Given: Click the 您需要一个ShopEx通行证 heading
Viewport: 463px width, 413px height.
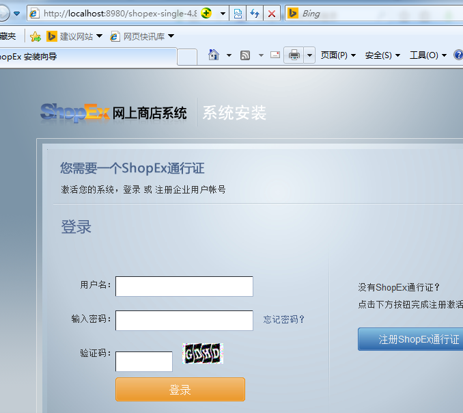Looking at the screenshot, I should tap(132, 168).
